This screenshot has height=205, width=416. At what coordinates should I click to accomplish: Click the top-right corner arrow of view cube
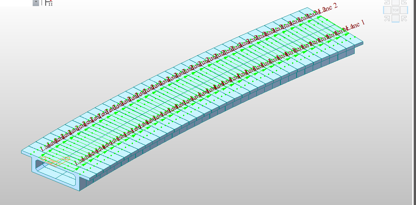coord(404,2)
